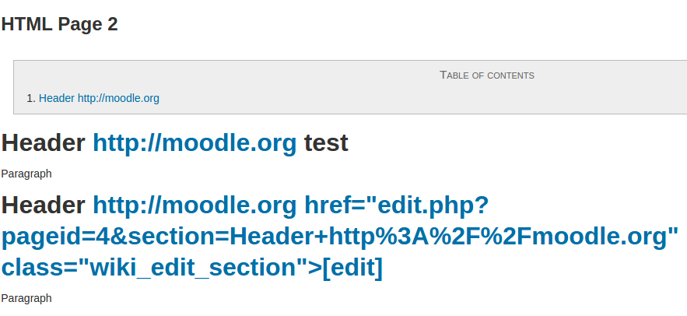This screenshot has height=316, width=687.
Task: Click 'Header' word in the second heading
Action: (43, 205)
